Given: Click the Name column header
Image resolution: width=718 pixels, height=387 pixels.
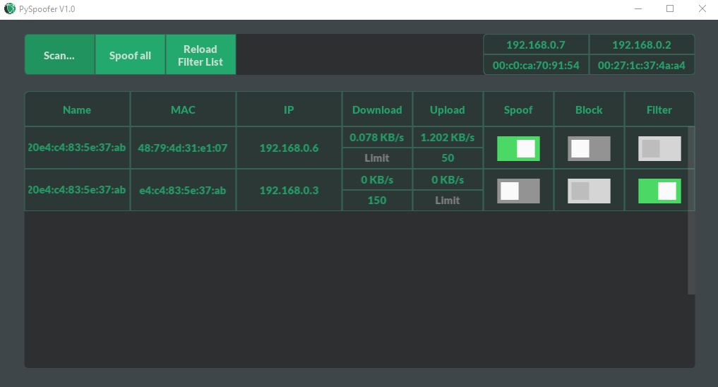Looking at the screenshot, I should coord(77,109).
